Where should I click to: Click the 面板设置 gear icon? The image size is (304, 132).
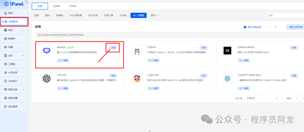coord(5,98)
